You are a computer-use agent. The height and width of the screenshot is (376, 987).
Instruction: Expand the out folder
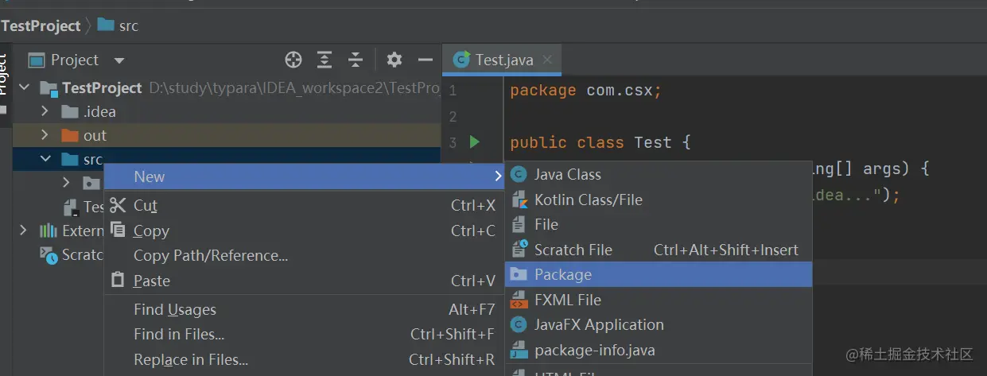45,135
